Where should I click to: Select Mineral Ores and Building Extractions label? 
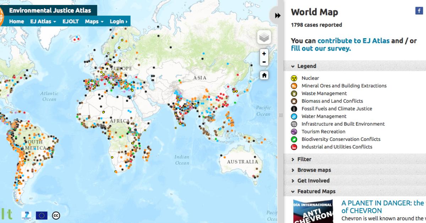[344, 86]
